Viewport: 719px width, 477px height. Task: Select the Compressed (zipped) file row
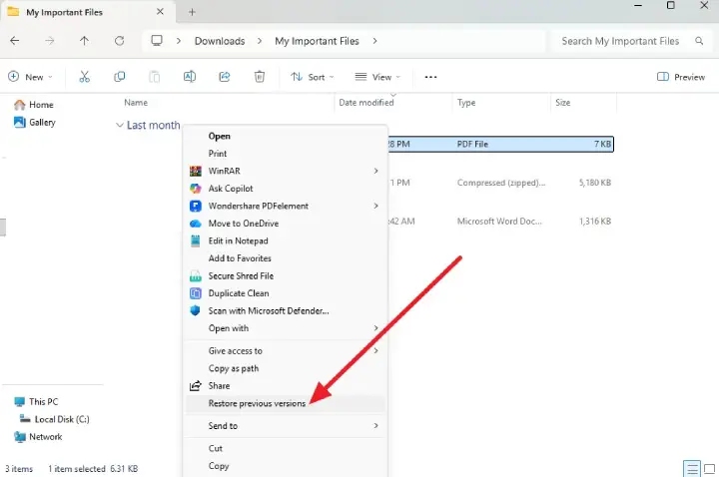pos(500,183)
